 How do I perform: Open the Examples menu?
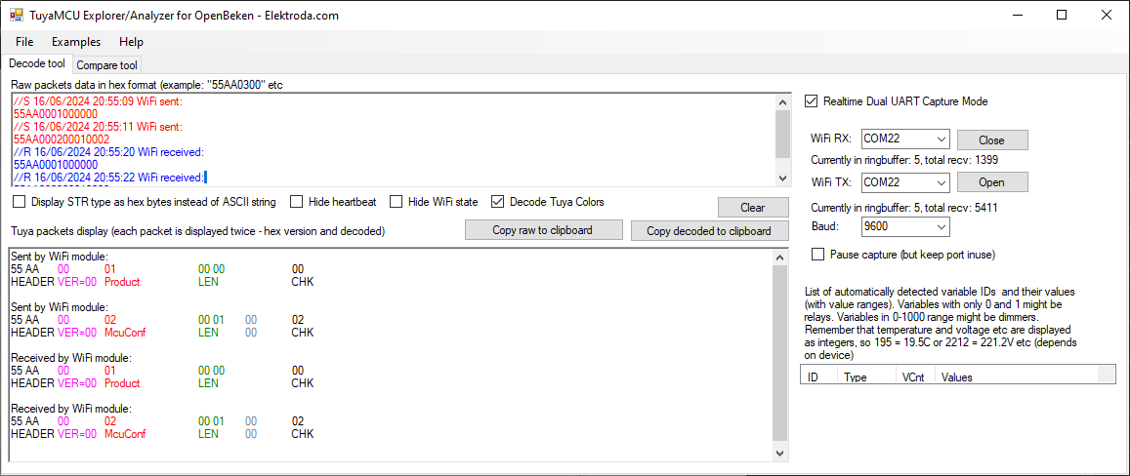[76, 42]
